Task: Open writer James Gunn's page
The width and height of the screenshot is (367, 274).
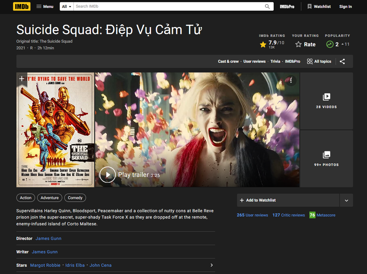Action: pos(45,252)
